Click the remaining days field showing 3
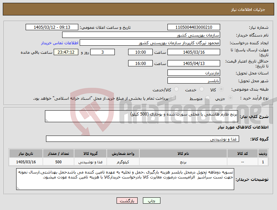 (103, 52)
